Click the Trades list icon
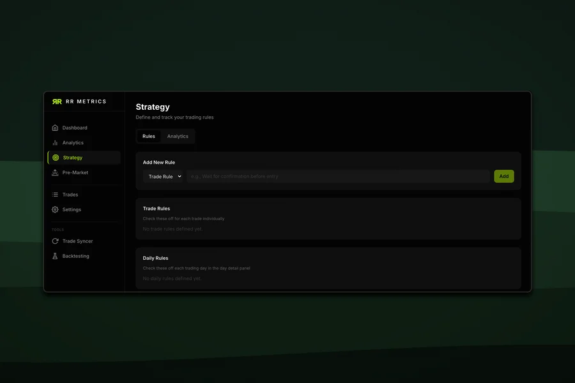This screenshot has width=575, height=383. tap(55, 195)
